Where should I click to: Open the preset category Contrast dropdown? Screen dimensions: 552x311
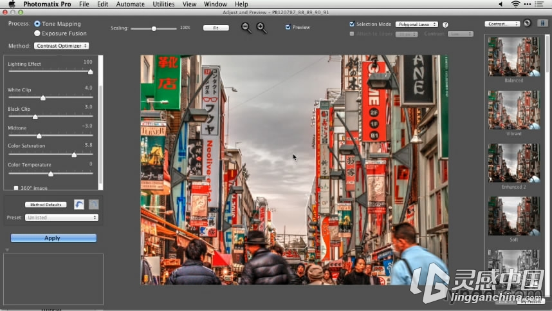pyautogui.click(x=502, y=24)
